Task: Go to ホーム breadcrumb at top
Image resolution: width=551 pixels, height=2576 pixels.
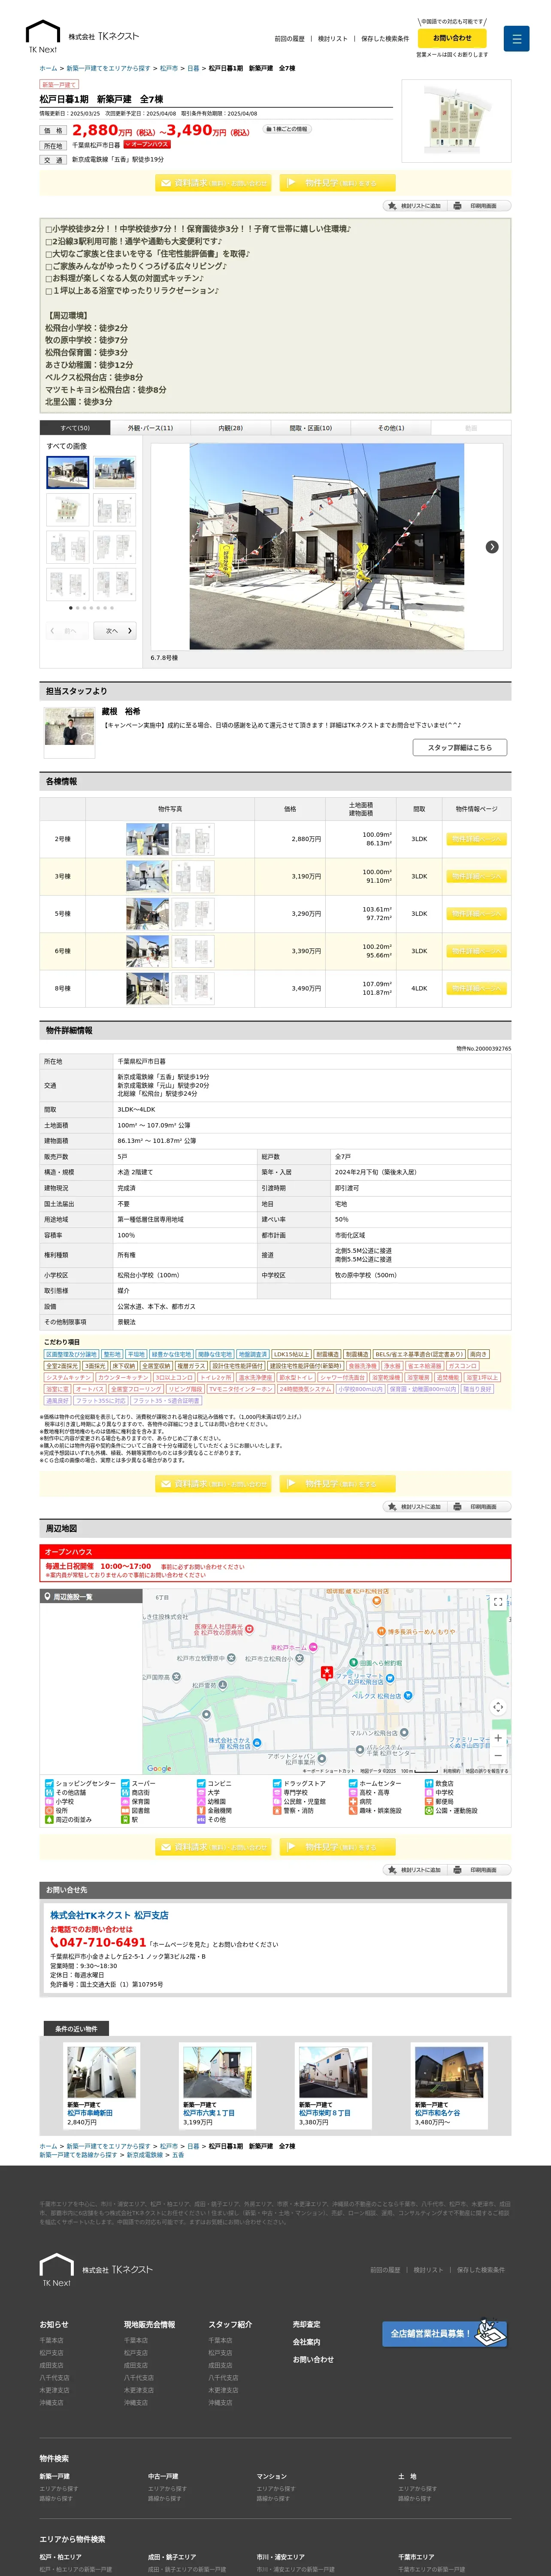Action: 48,68
